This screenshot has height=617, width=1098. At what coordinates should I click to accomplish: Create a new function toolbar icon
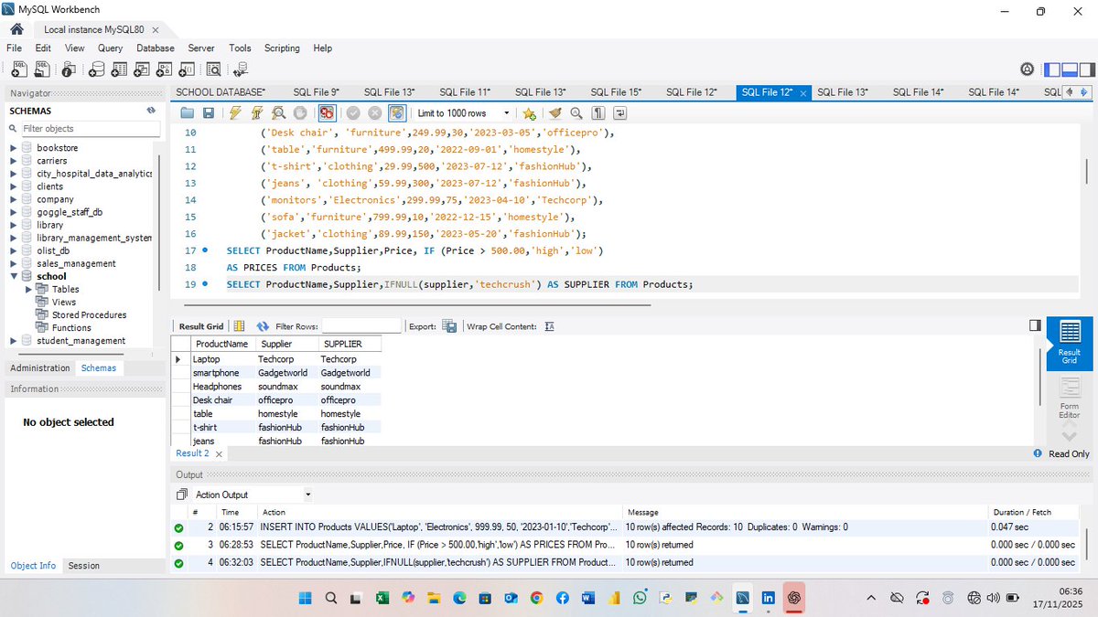188,69
